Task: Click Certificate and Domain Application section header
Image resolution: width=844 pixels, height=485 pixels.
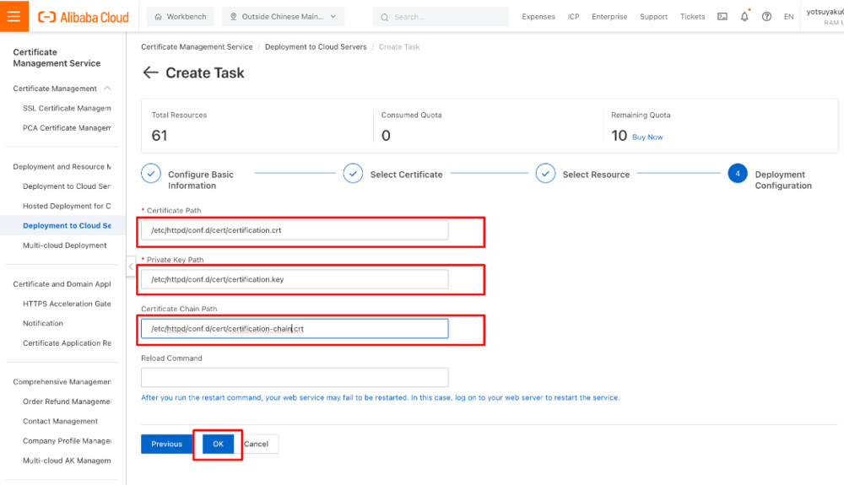Action: (x=62, y=284)
